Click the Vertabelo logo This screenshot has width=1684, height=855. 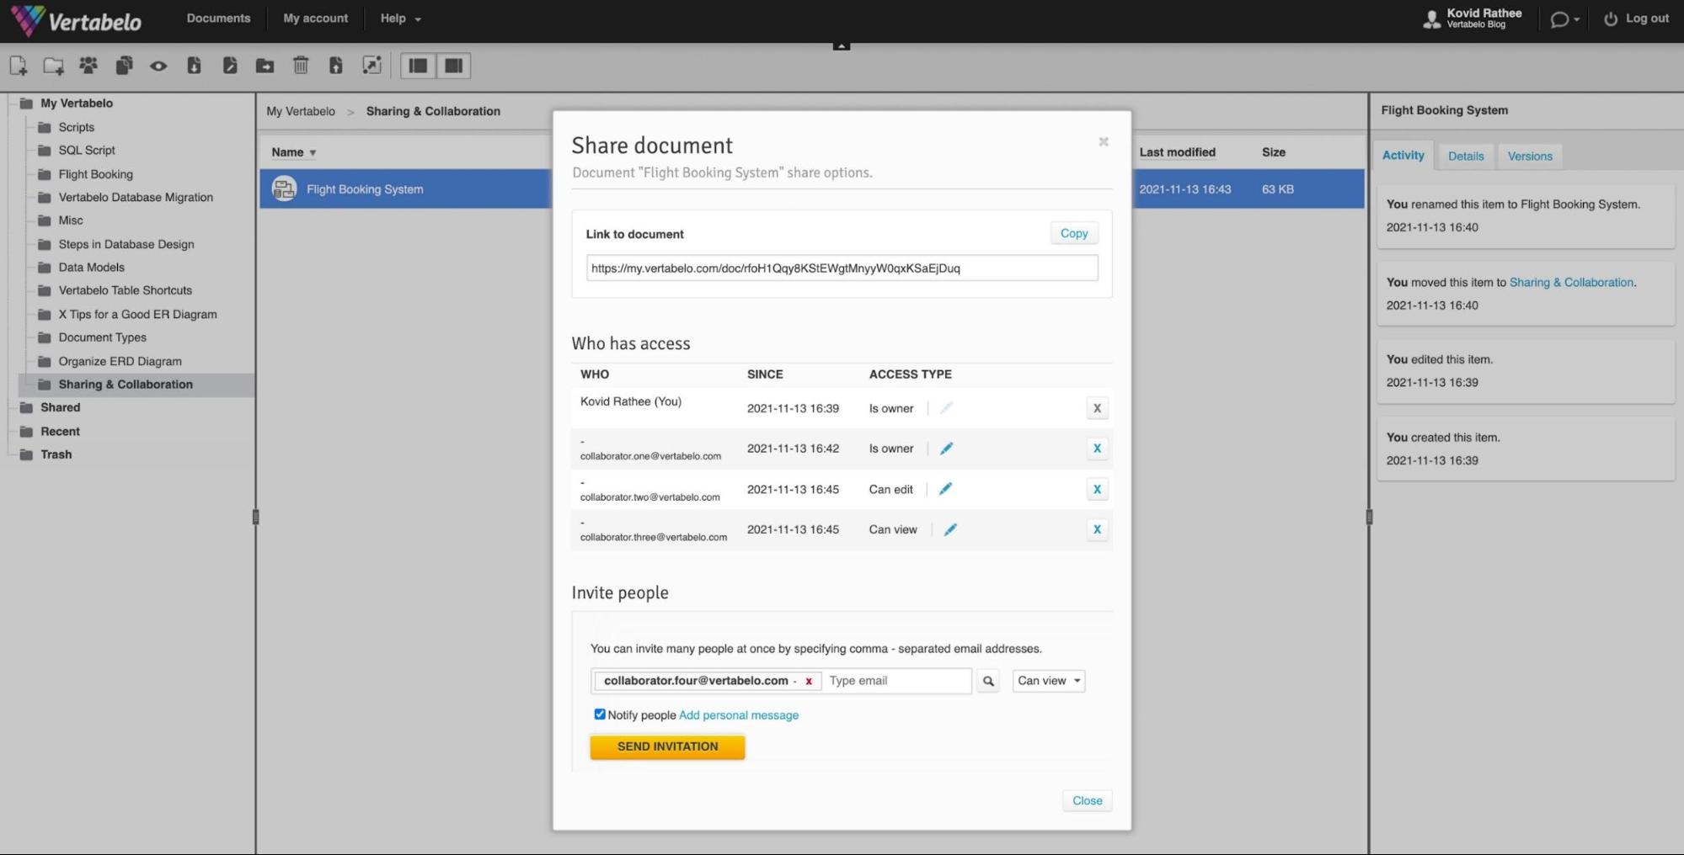point(76,21)
